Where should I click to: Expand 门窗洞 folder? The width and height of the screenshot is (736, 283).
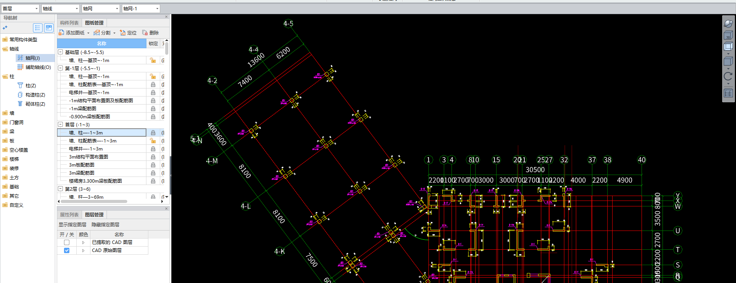[5, 122]
